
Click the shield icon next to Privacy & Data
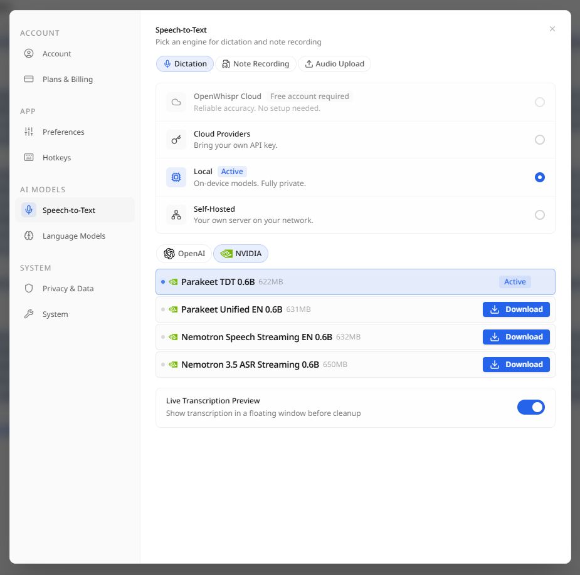click(x=29, y=288)
